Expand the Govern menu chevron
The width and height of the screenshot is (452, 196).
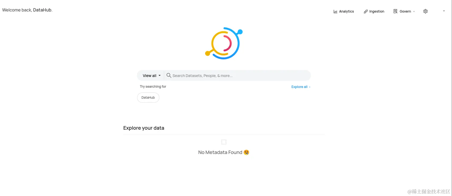pos(414,11)
